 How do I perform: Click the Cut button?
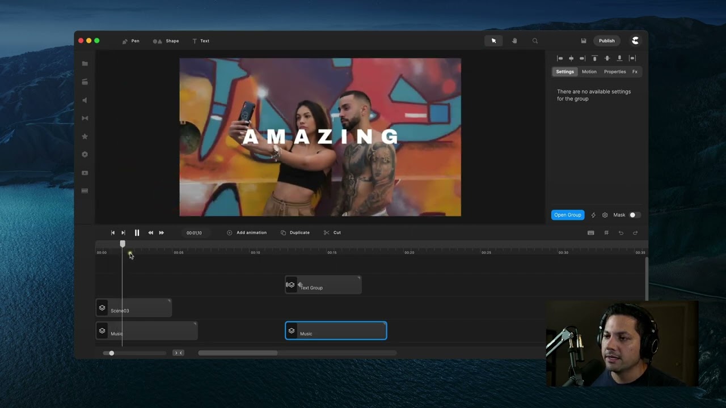(332, 233)
